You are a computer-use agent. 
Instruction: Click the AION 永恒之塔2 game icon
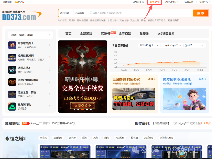coord(12,70)
